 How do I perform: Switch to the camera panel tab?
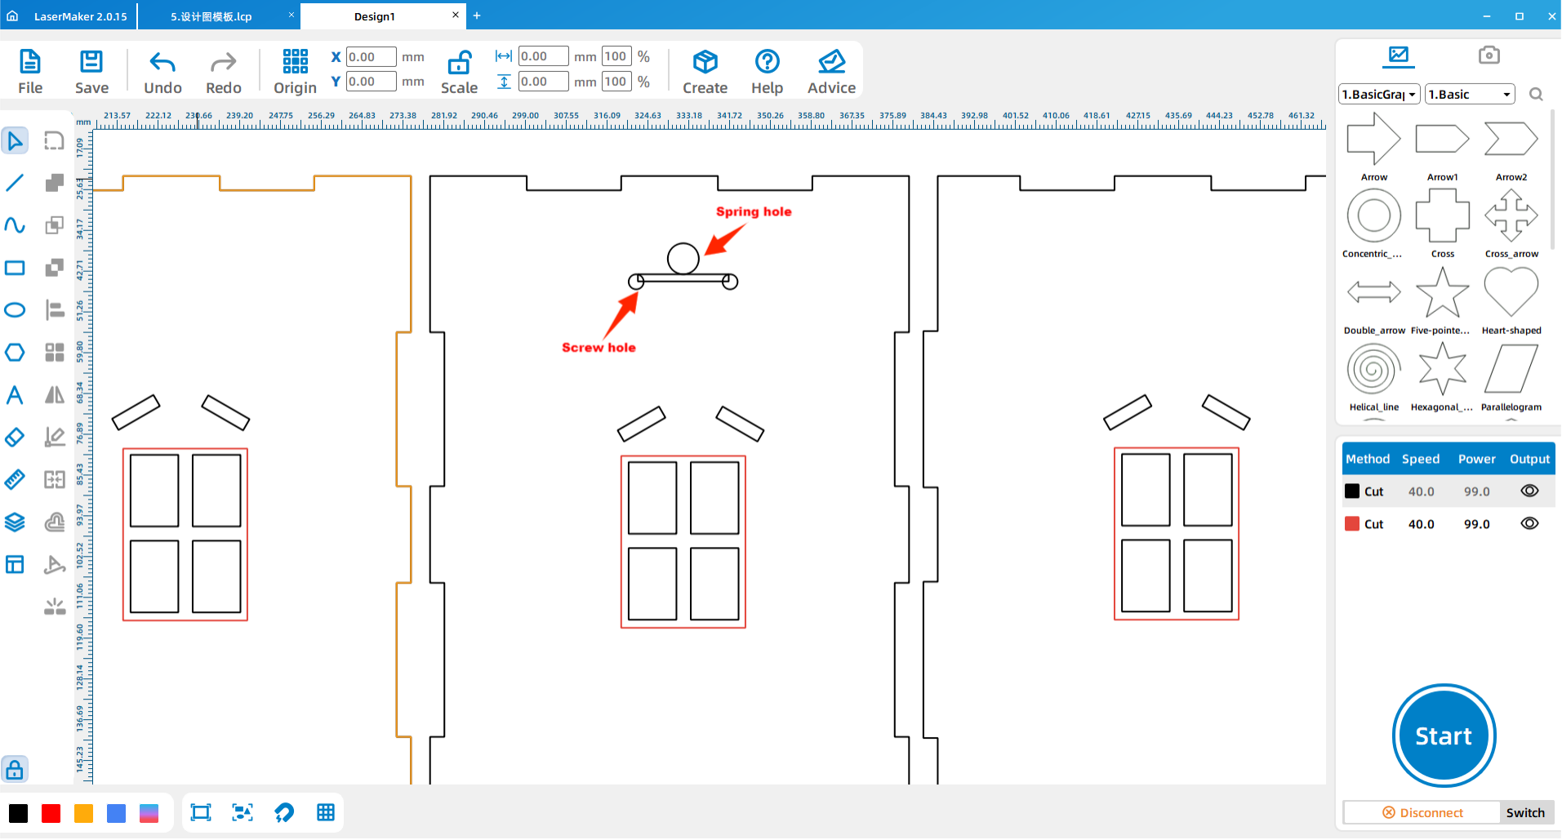pos(1489,55)
